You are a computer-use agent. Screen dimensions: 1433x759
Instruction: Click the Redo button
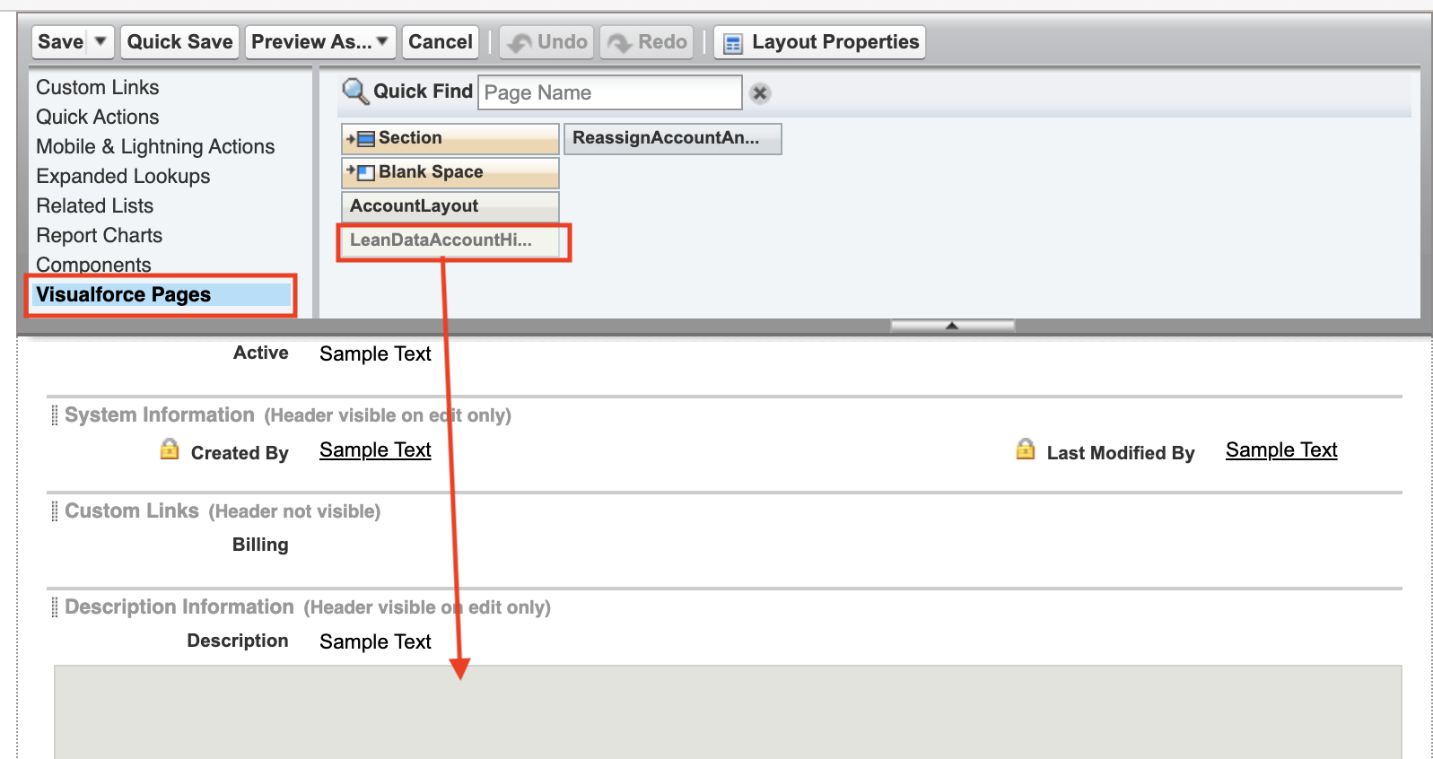click(x=647, y=42)
